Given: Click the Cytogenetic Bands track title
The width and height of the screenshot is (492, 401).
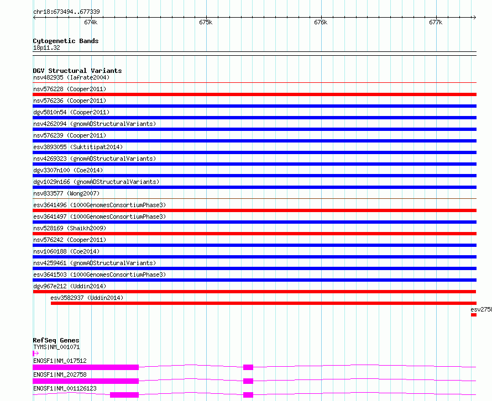Looking at the screenshot, I should [x=66, y=41].
